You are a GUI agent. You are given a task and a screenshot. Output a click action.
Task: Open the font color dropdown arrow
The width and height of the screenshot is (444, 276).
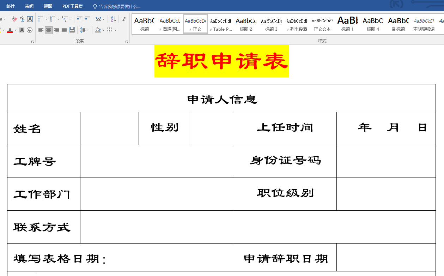coord(15,30)
